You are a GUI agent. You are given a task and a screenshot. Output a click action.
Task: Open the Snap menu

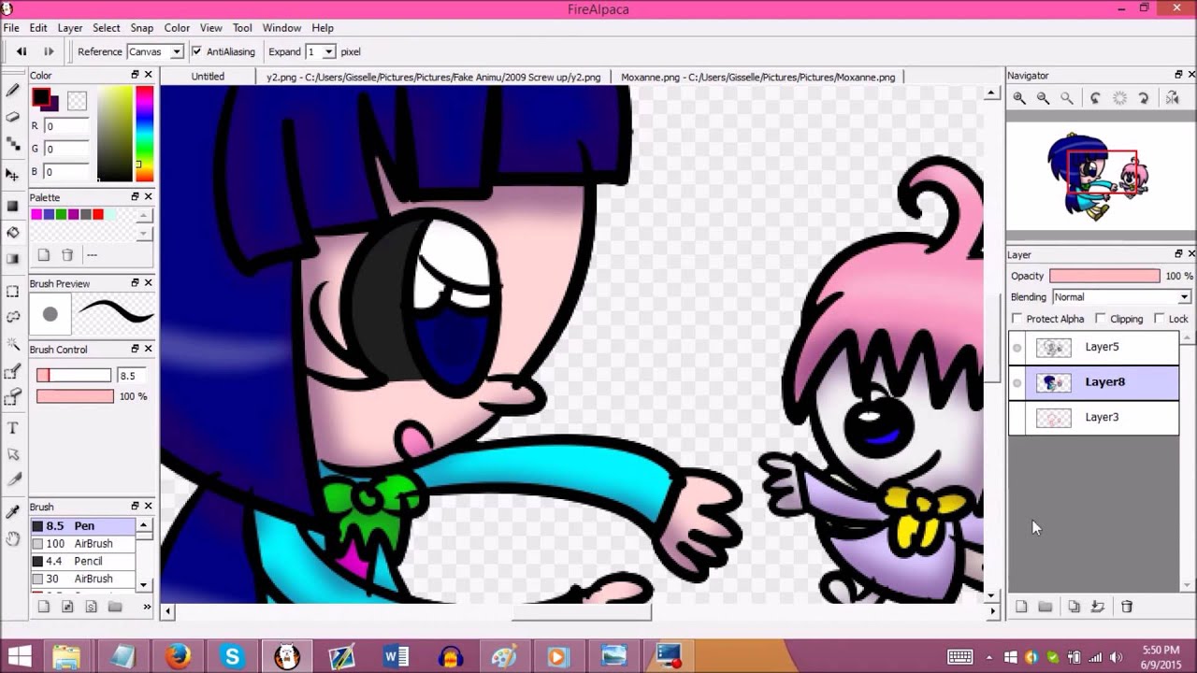point(142,28)
